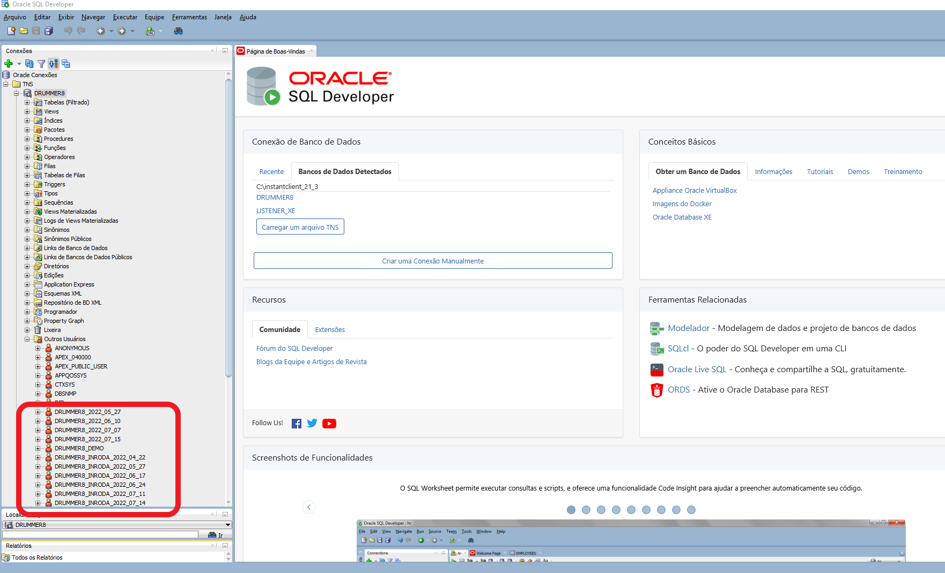Click the Redo toolbar icon
This screenshot has height=573, width=945.
pos(81,31)
